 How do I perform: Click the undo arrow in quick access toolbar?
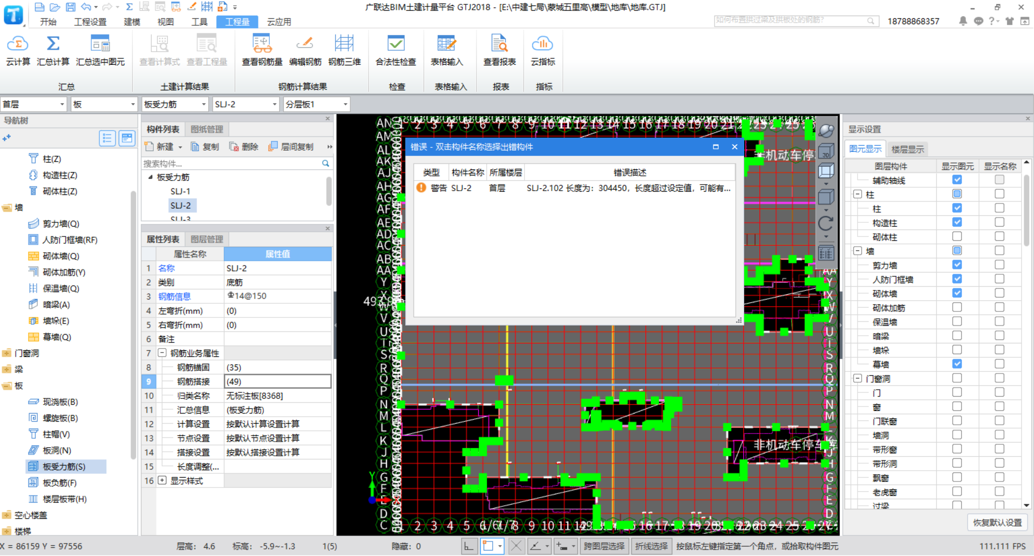click(x=86, y=7)
